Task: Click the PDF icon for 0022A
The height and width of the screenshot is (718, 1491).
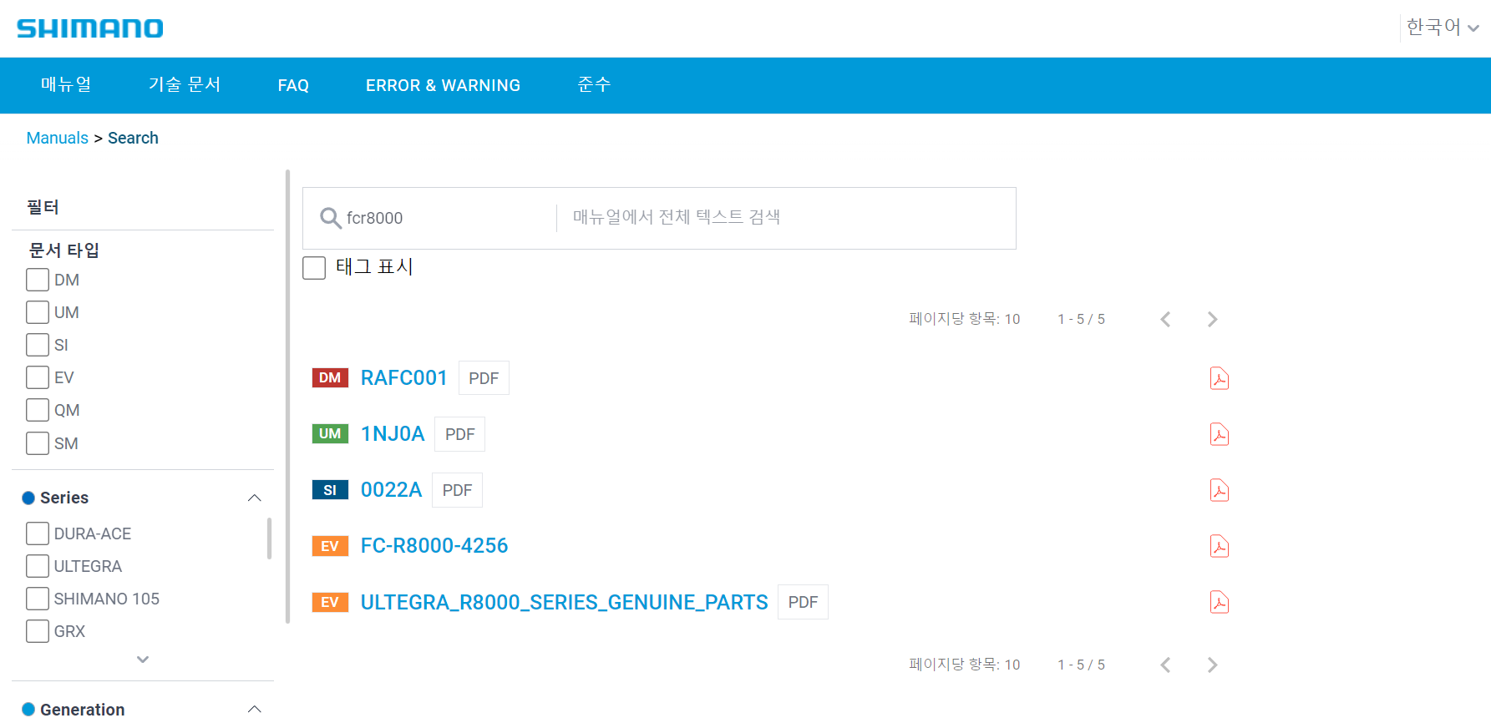Action: click(x=1219, y=490)
